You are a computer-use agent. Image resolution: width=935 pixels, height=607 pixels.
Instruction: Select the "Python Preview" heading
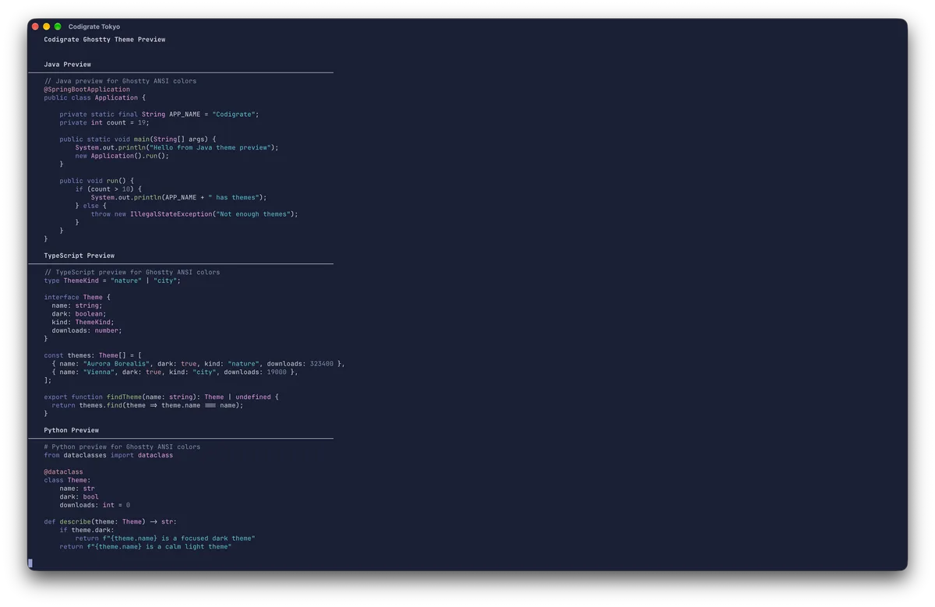[72, 430]
